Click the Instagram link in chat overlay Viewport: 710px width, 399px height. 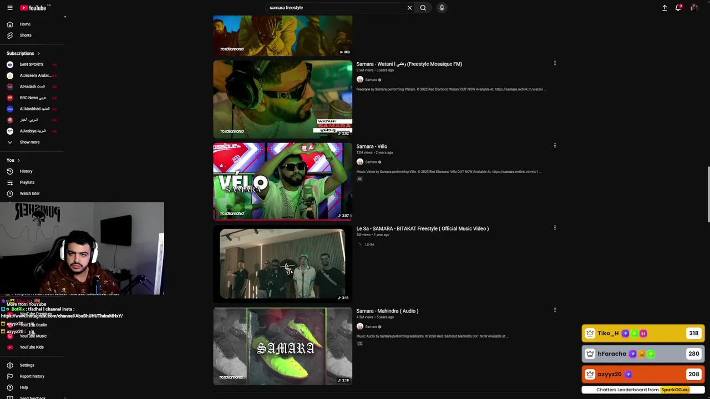[x=62, y=316]
